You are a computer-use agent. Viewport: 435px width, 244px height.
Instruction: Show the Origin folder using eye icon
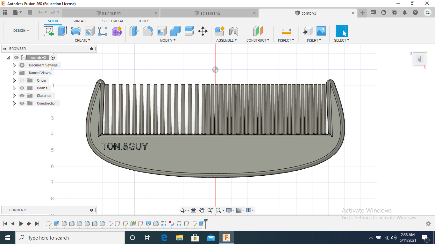coord(22,80)
